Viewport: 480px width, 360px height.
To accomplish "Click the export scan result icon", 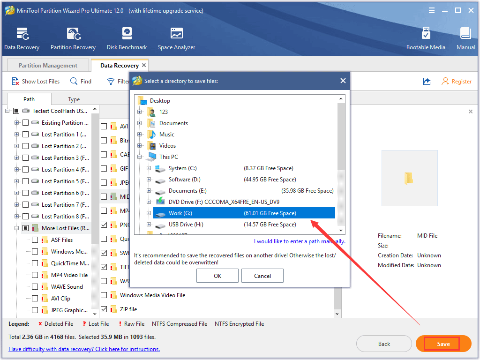I will (x=427, y=82).
